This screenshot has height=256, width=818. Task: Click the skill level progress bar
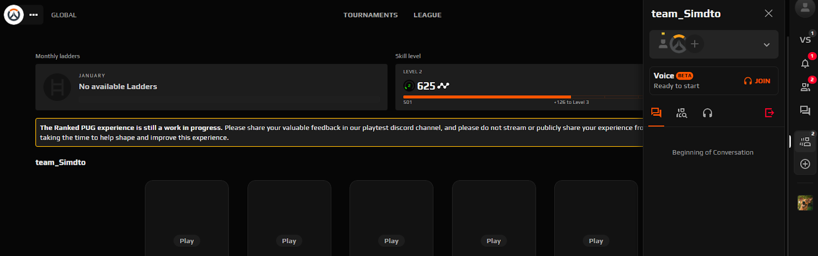coord(522,96)
